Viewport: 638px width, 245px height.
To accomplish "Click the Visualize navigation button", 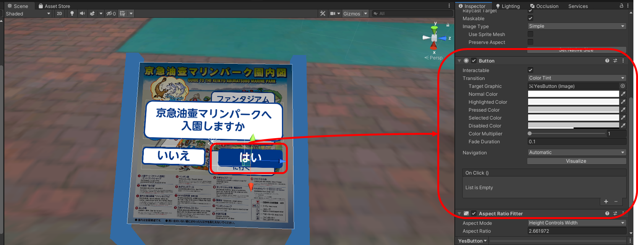I will click(576, 161).
